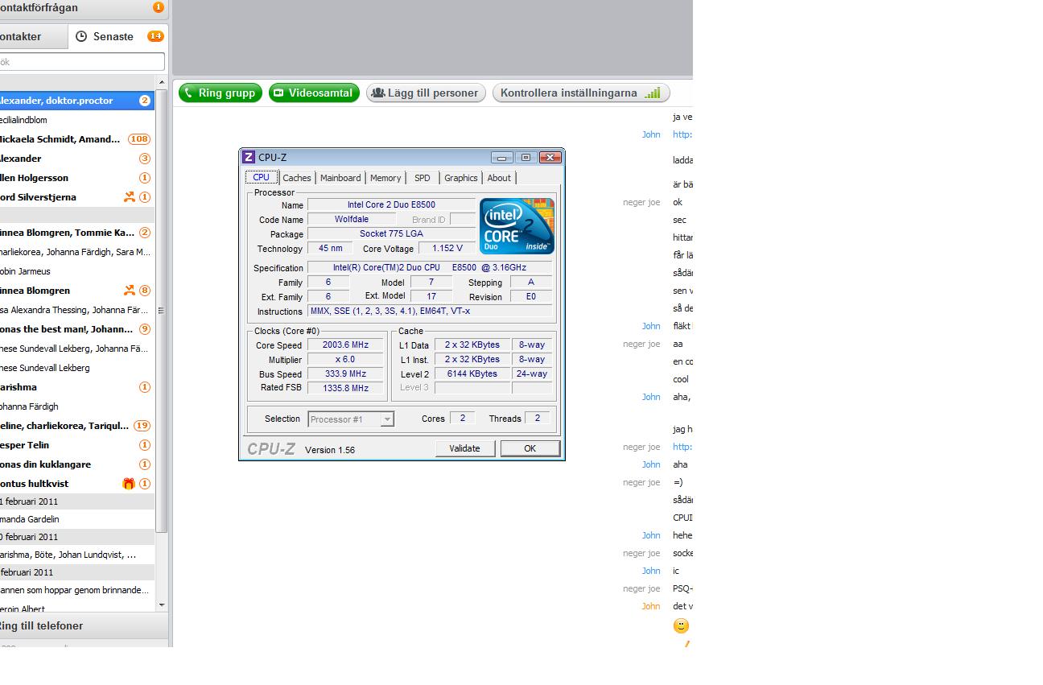Open the Mainboard tab in CPU-Z
1043x685 pixels.
[340, 178]
